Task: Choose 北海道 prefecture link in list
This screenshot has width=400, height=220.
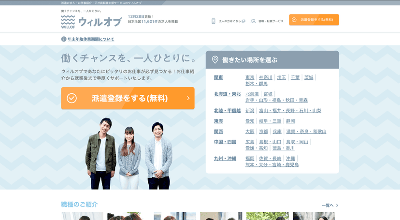Action: tap(252, 94)
